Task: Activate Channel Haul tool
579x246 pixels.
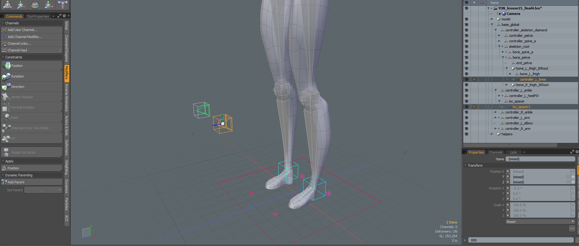Action: point(32,50)
